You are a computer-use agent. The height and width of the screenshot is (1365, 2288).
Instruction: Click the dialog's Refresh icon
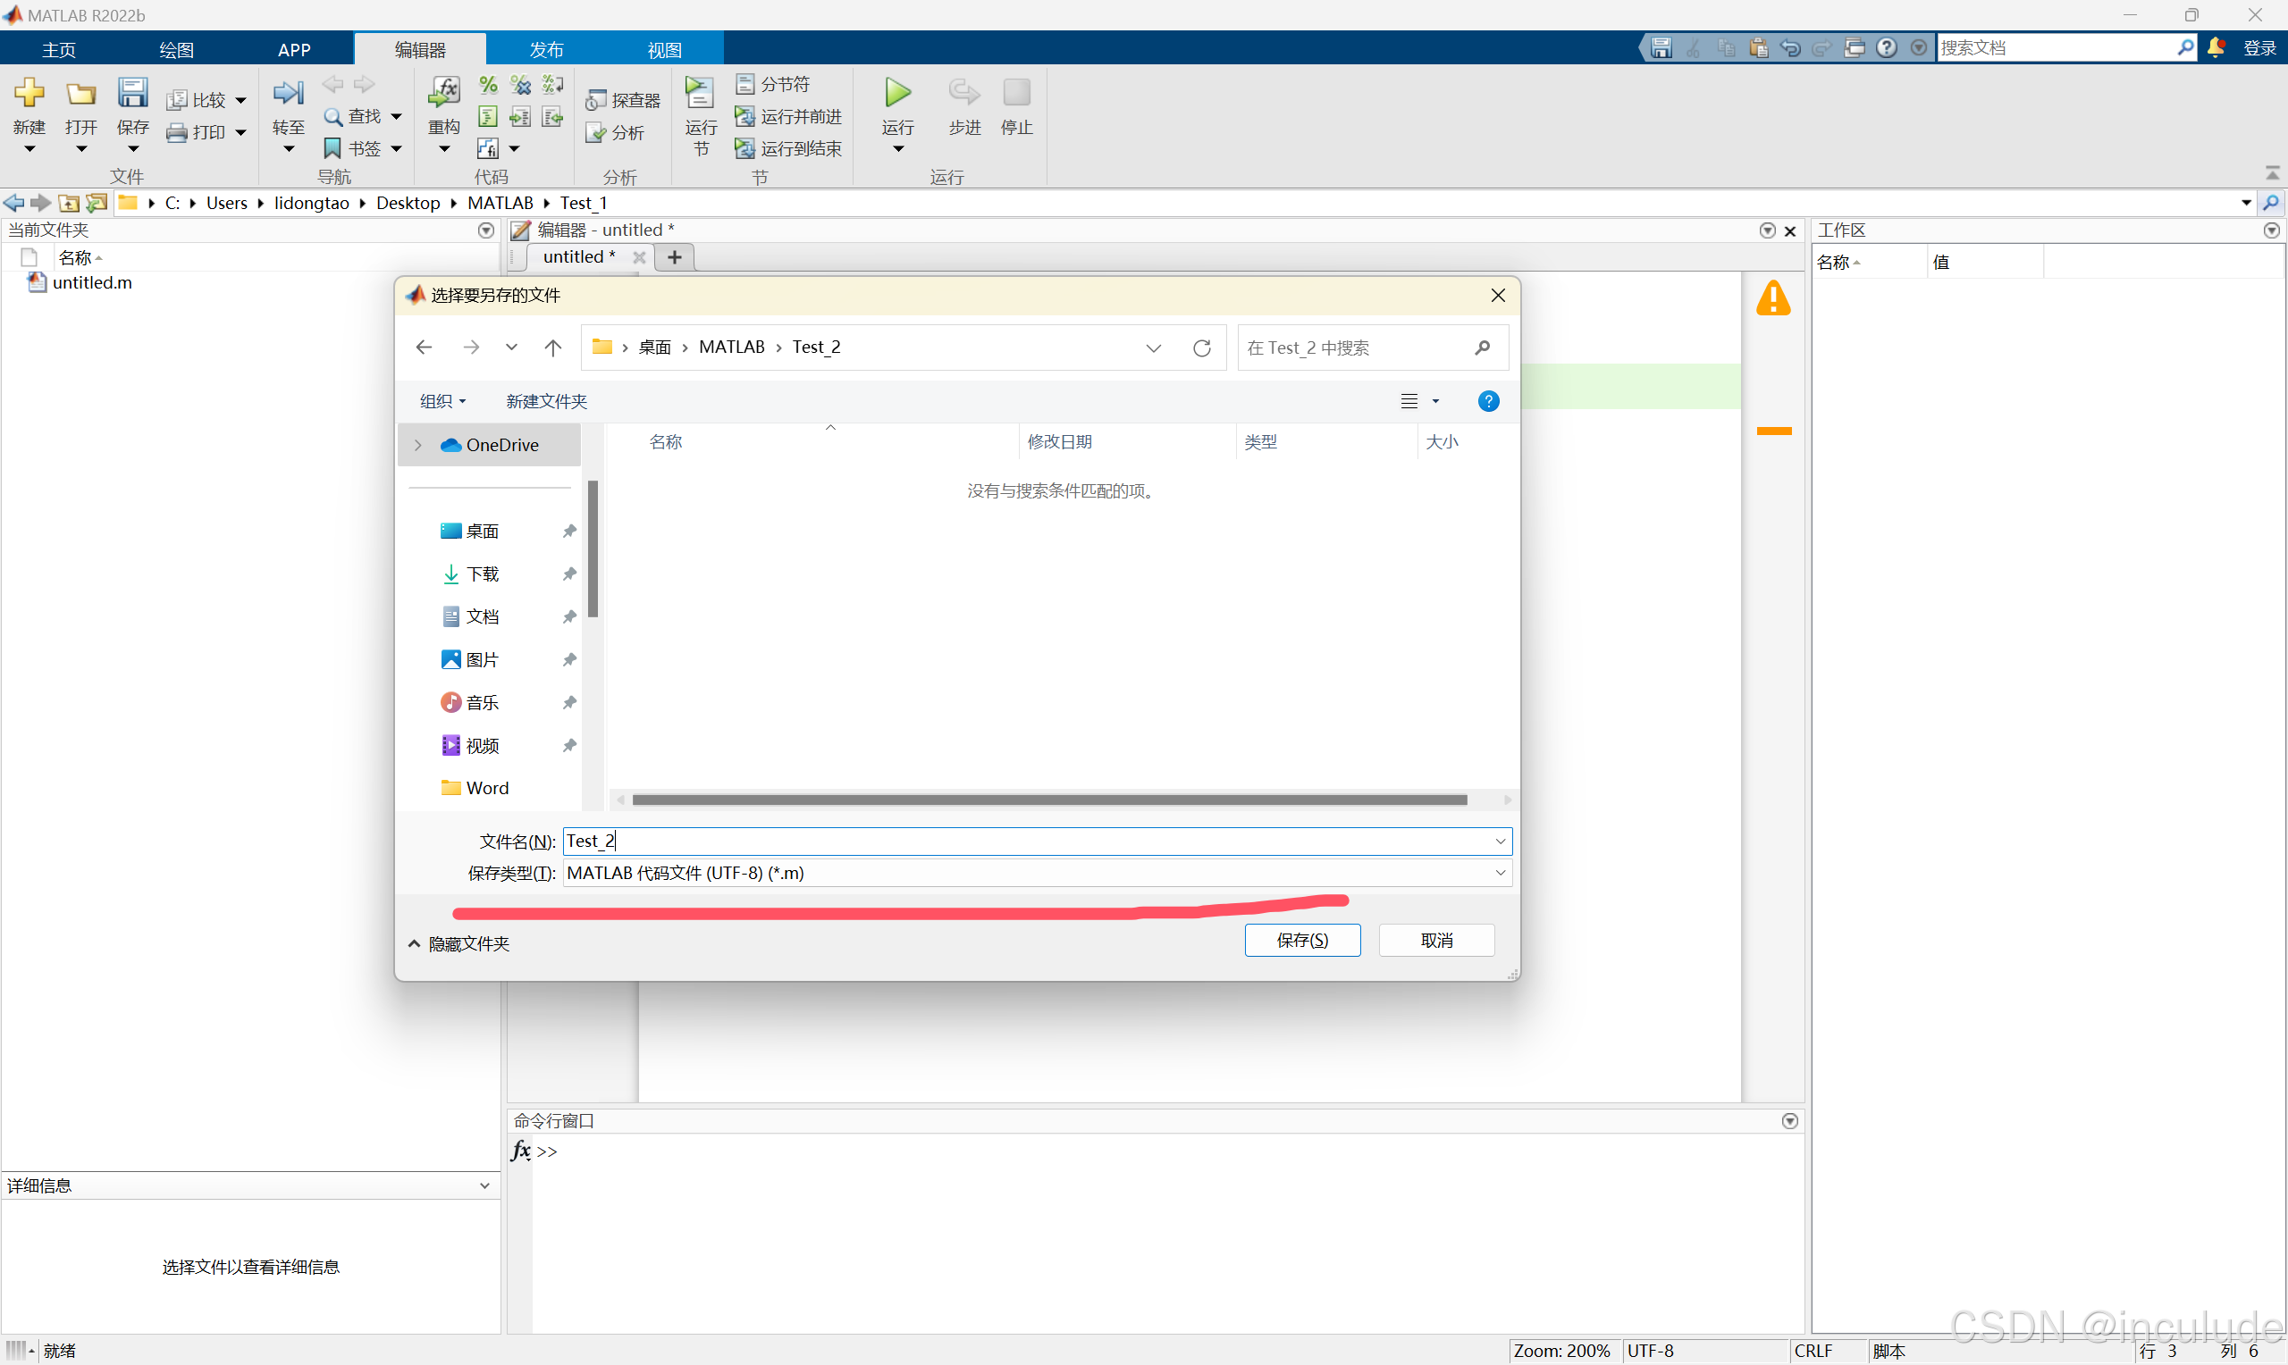click(x=1201, y=348)
